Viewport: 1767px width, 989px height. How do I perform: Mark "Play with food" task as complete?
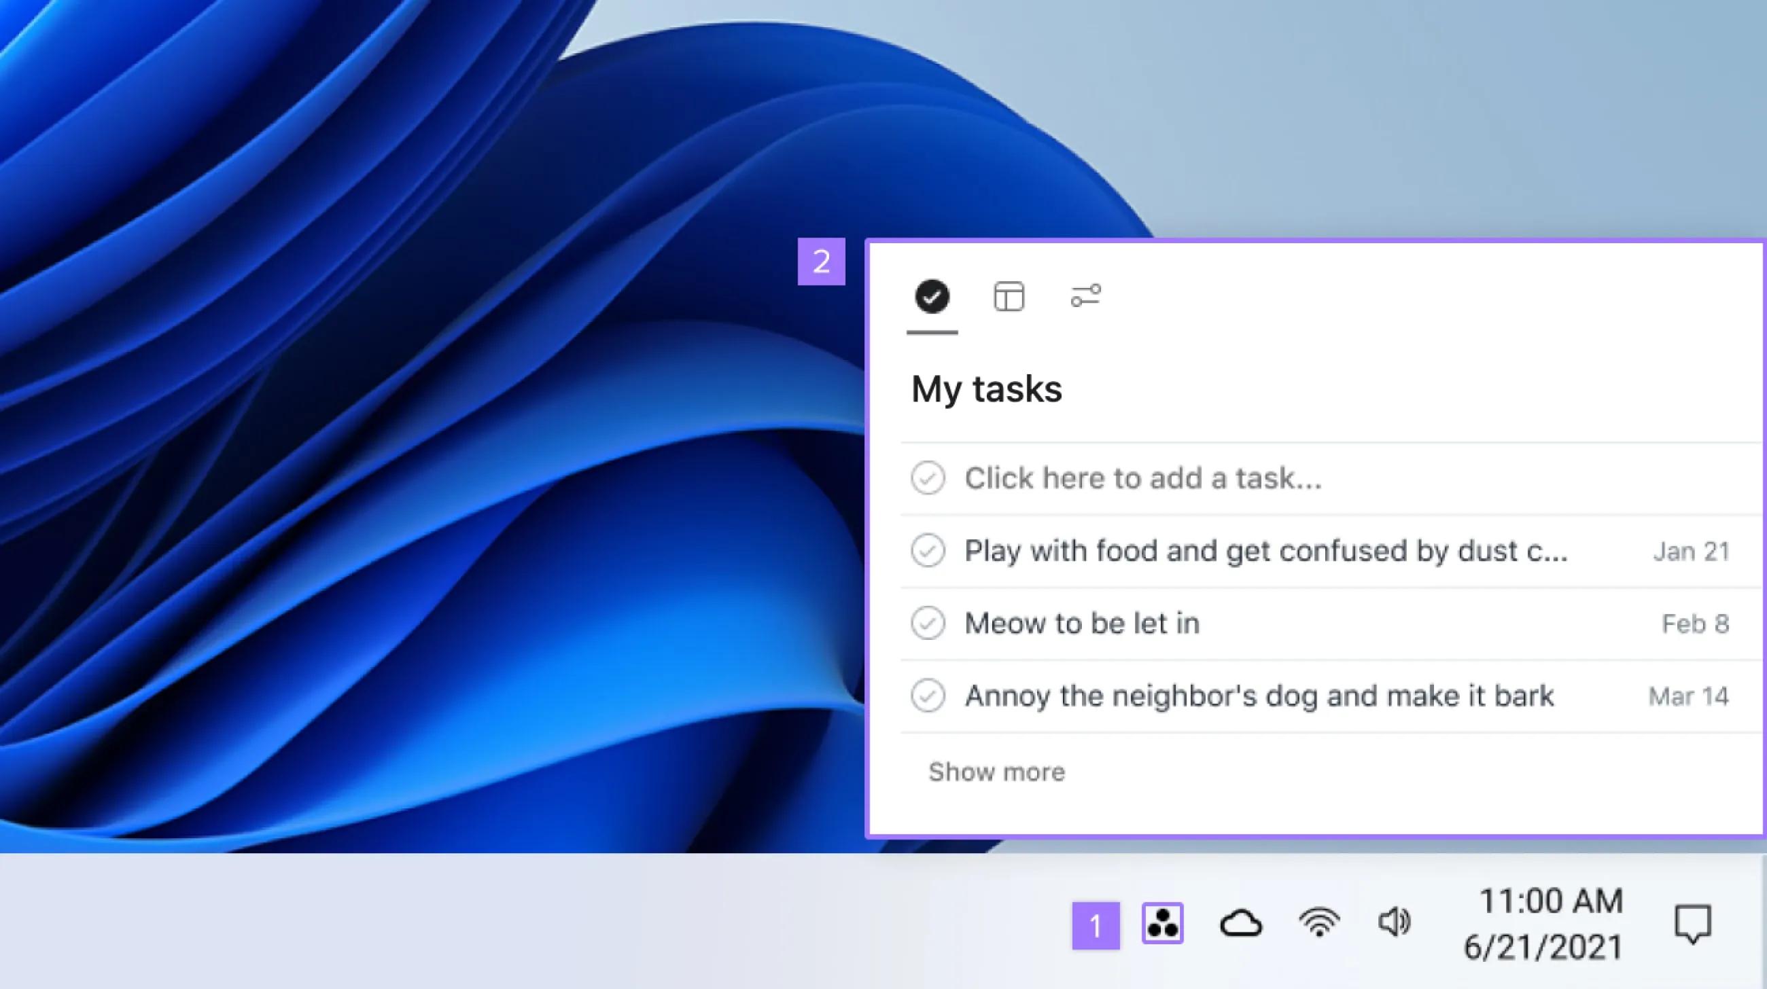[x=929, y=550]
